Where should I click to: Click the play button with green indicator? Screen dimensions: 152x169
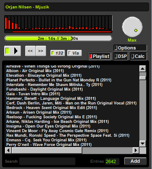[13, 51]
